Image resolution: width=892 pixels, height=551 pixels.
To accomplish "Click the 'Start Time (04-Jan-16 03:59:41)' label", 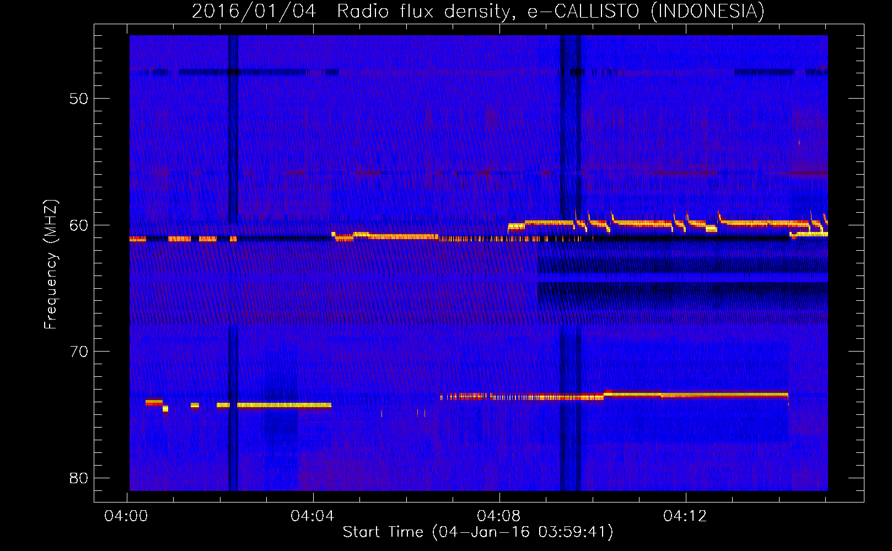I will tap(478, 532).
